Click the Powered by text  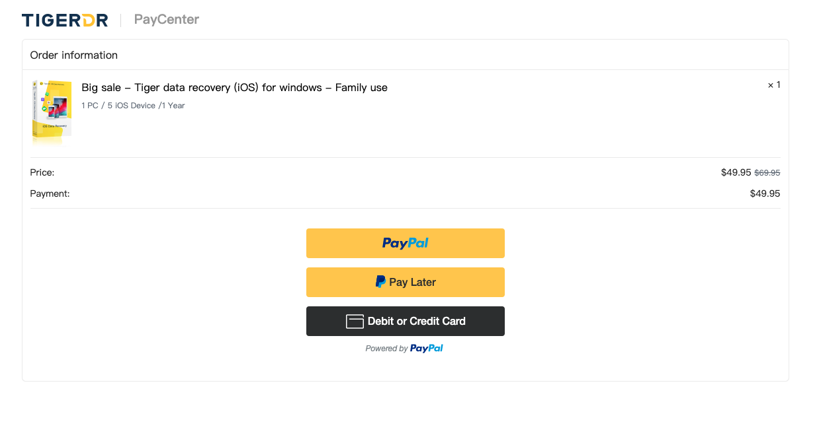point(386,349)
